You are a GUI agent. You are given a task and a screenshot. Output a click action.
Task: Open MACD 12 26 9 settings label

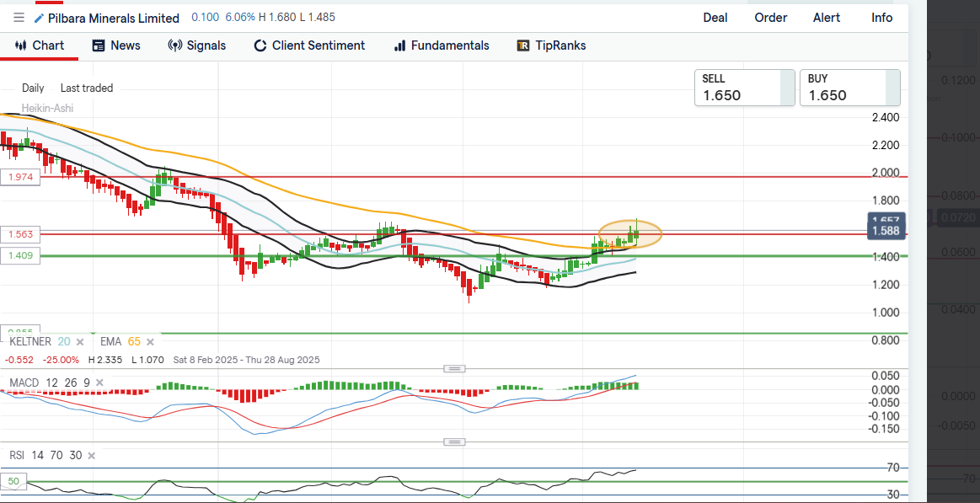pyautogui.click(x=50, y=383)
